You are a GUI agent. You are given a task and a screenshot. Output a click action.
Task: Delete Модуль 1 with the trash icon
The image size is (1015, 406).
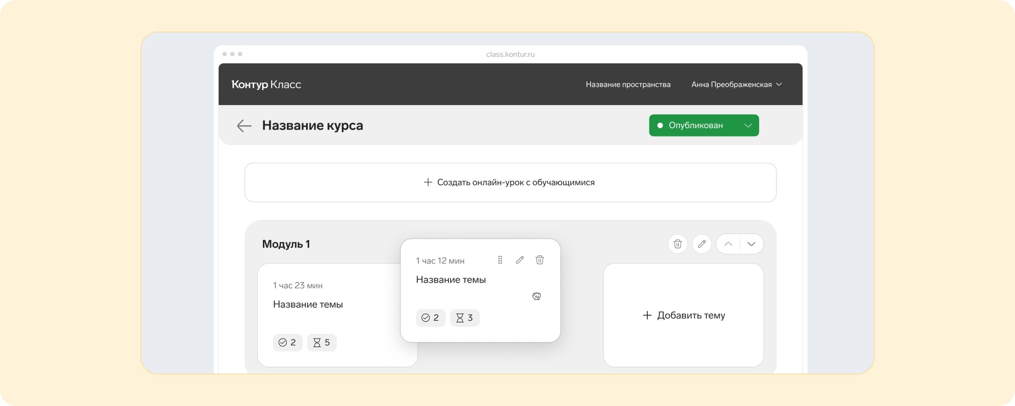(x=677, y=244)
